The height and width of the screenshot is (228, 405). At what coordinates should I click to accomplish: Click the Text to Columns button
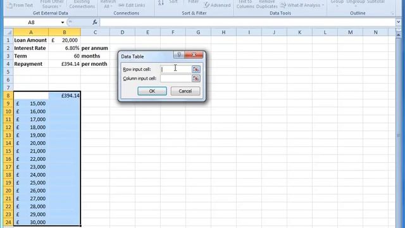click(245, 4)
